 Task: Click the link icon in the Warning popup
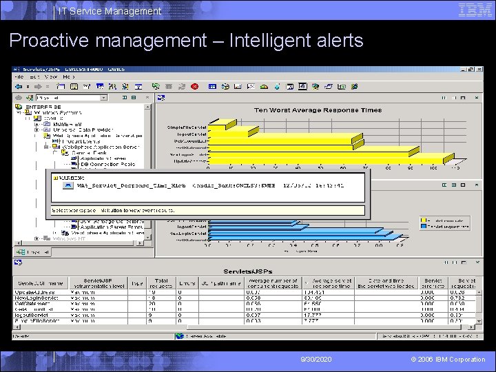point(68,185)
